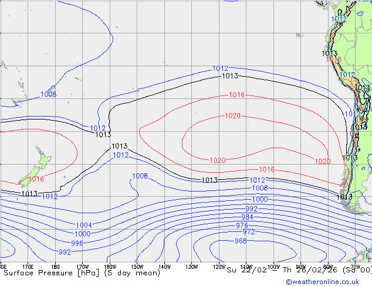
Task: Click the 170W longitude label
Action: click(83, 267)
